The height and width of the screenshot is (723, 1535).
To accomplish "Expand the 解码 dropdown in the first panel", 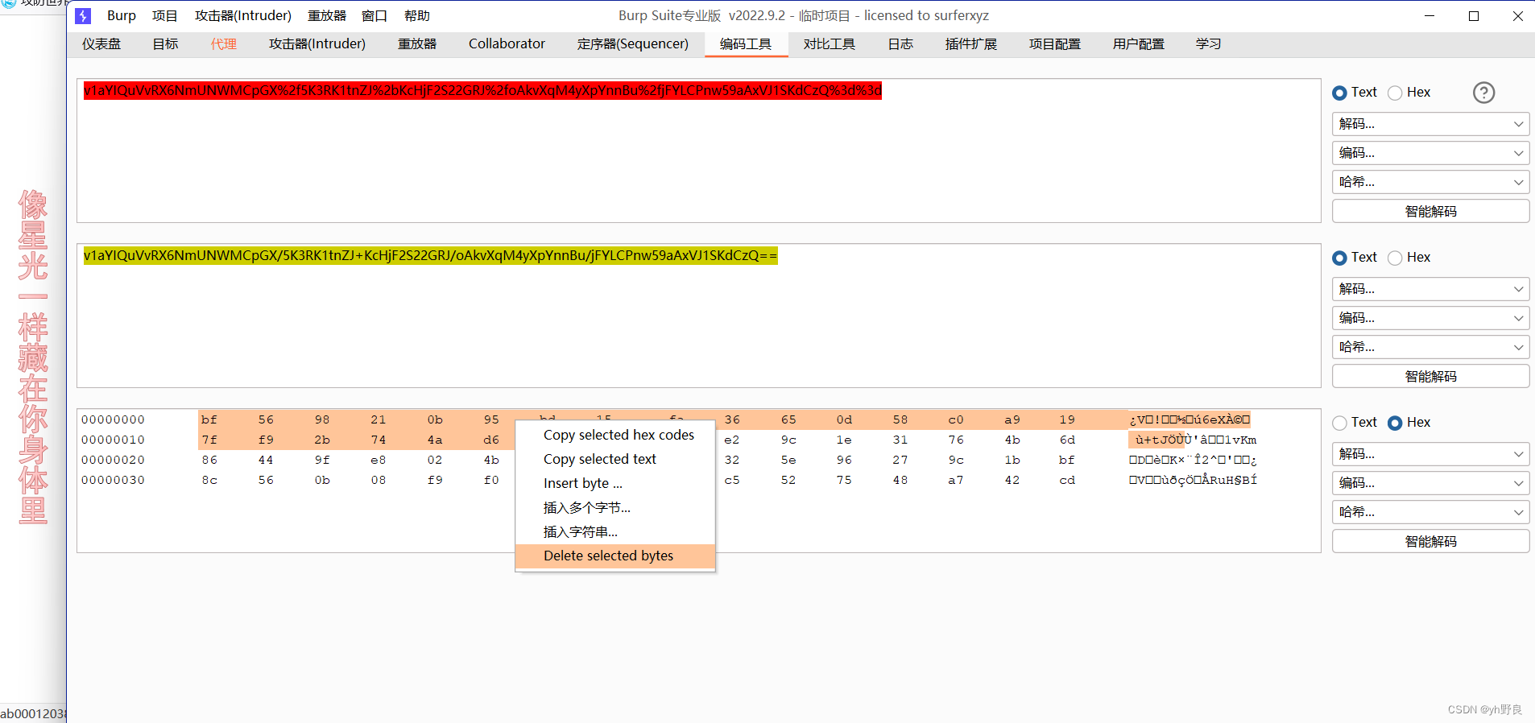I will point(1430,124).
